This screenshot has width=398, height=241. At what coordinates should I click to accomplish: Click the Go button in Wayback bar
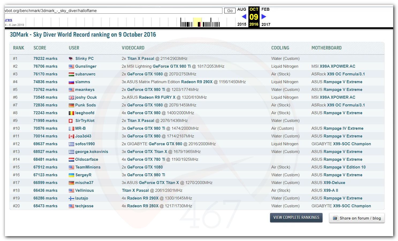click(230, 11)
